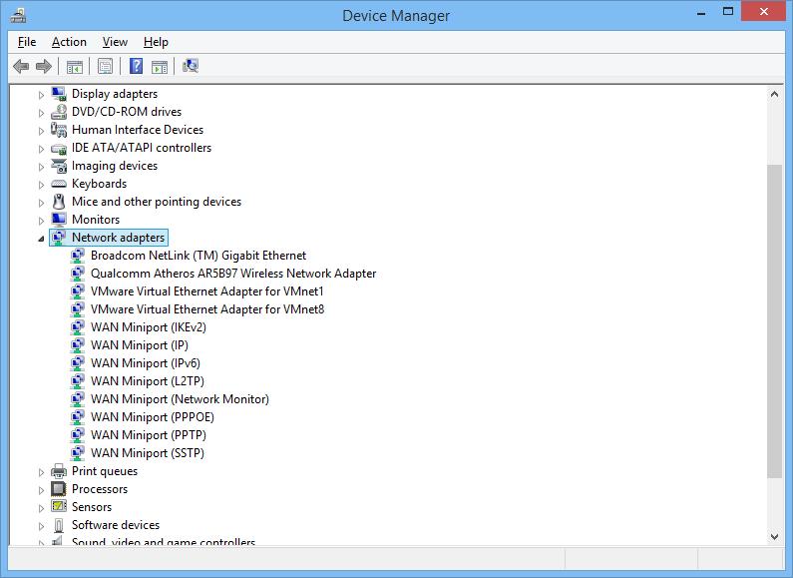The width and height of the screenshot is (793, 578).
Task: Expand the Keyboards node
Action: (41, 185)
